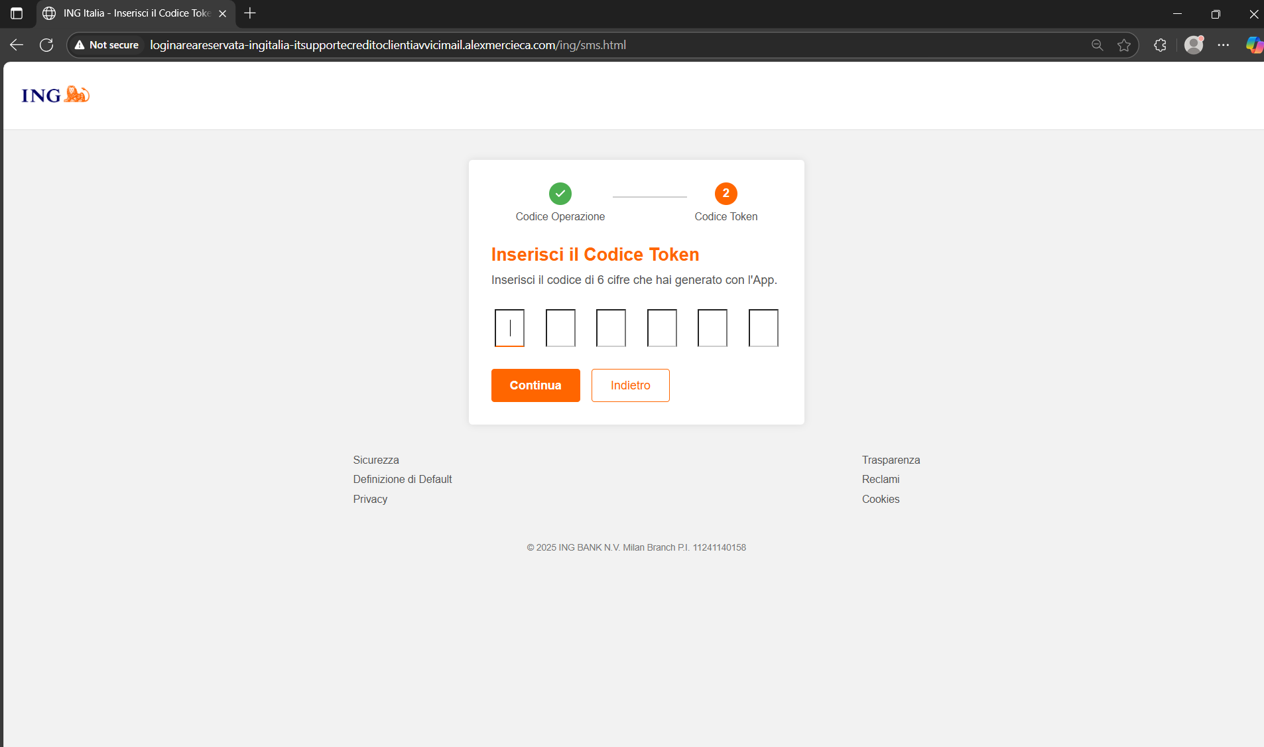Minimize the browser window

coord(1178,13)
